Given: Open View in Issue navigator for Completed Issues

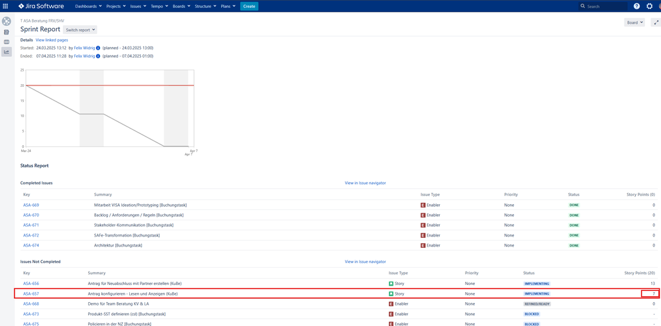Looking at the screenshot, I should [x=365, y=183].
